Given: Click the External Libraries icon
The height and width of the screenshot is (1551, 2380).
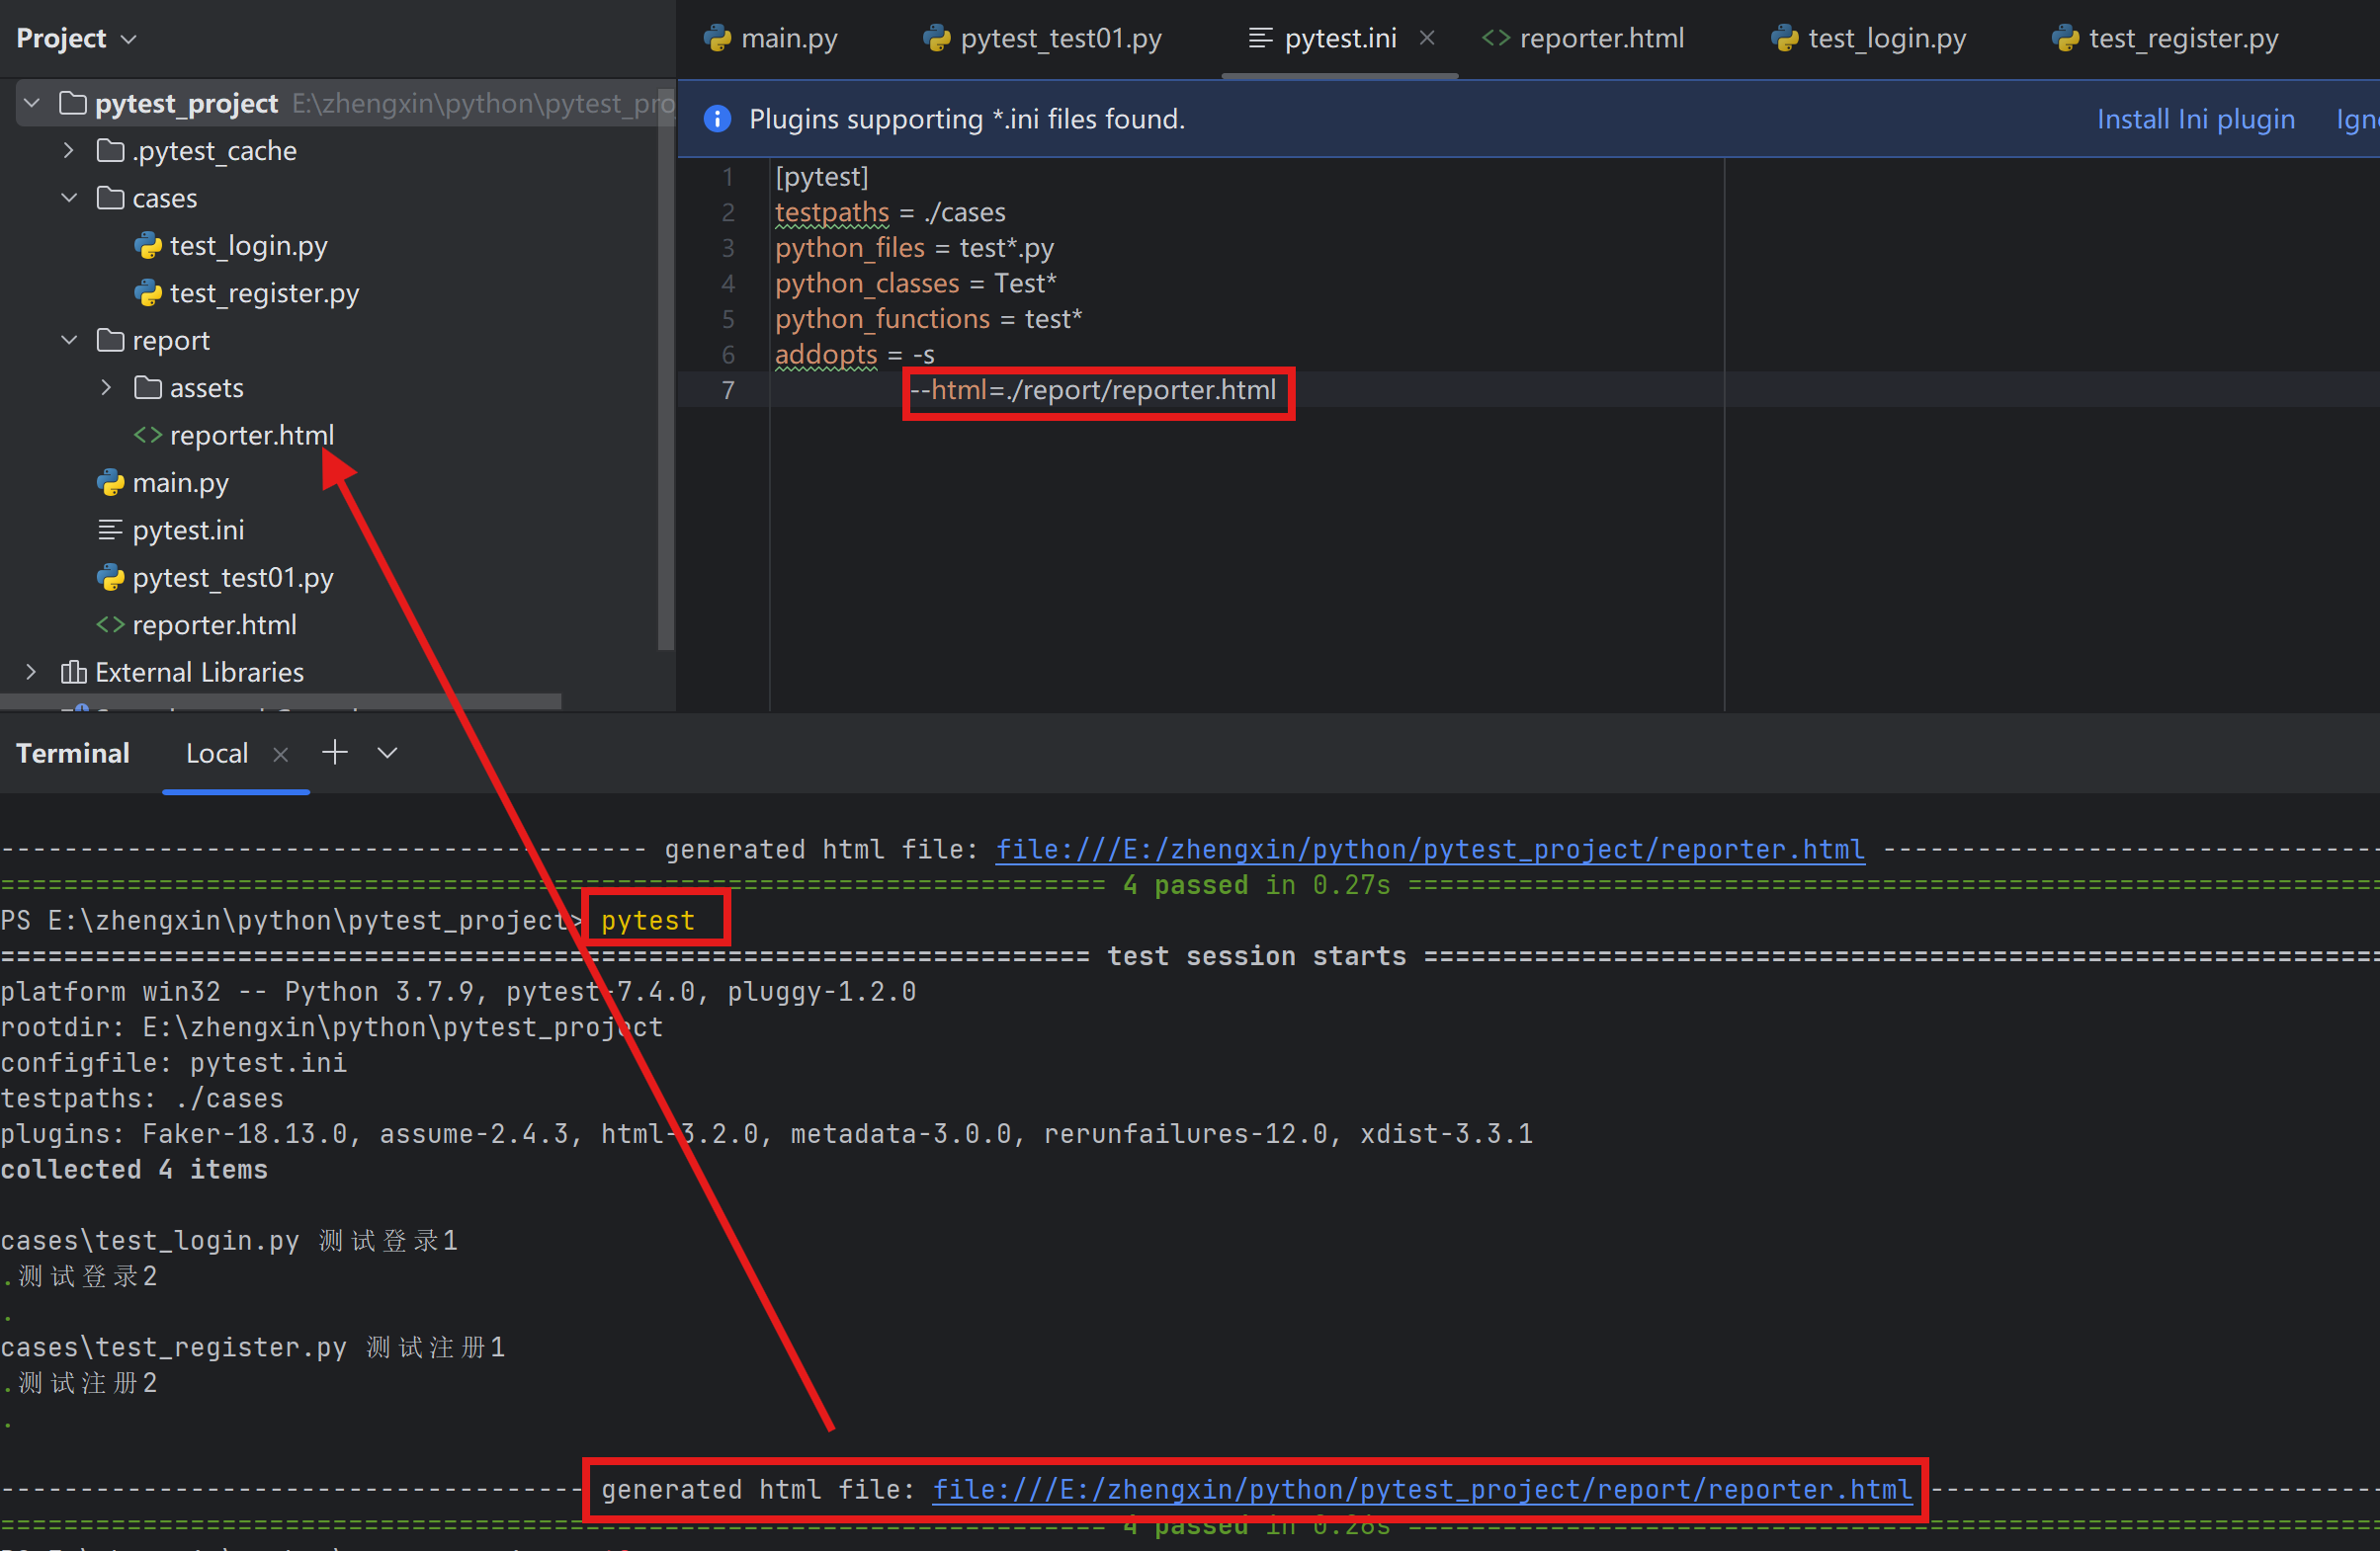Looking at the screenshot, I should (x=73, y=672).
